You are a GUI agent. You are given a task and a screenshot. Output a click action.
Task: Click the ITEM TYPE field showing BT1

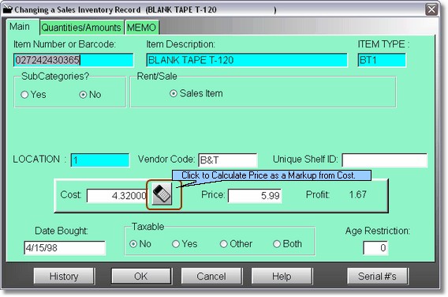[x=382, y=60]
